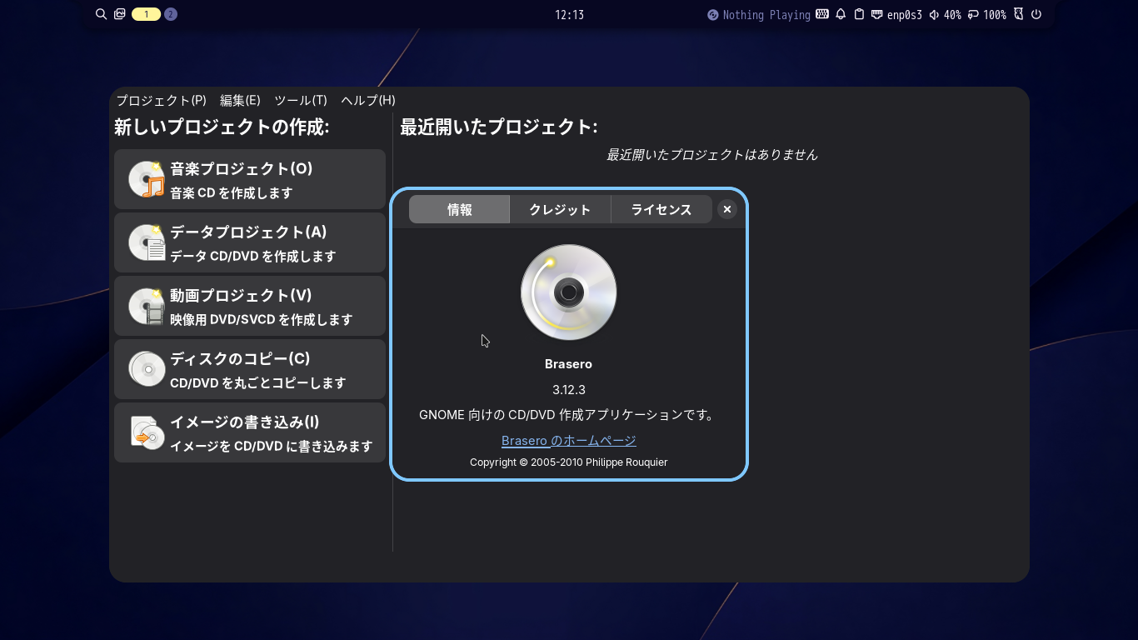Switch to the ライセンス tab
The width and height of the screenshot is (1138, 640).
[x=661, y=209]
